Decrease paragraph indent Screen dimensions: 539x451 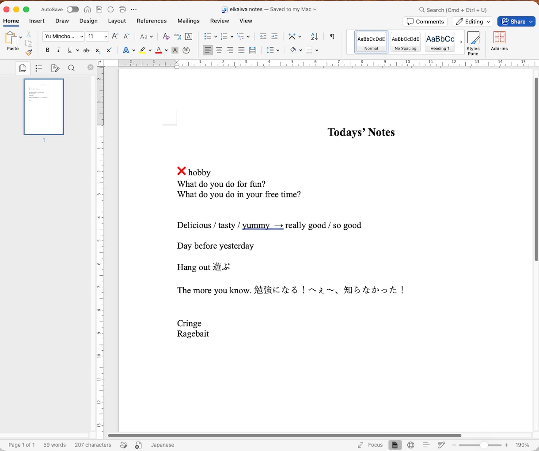click(263, 37)
